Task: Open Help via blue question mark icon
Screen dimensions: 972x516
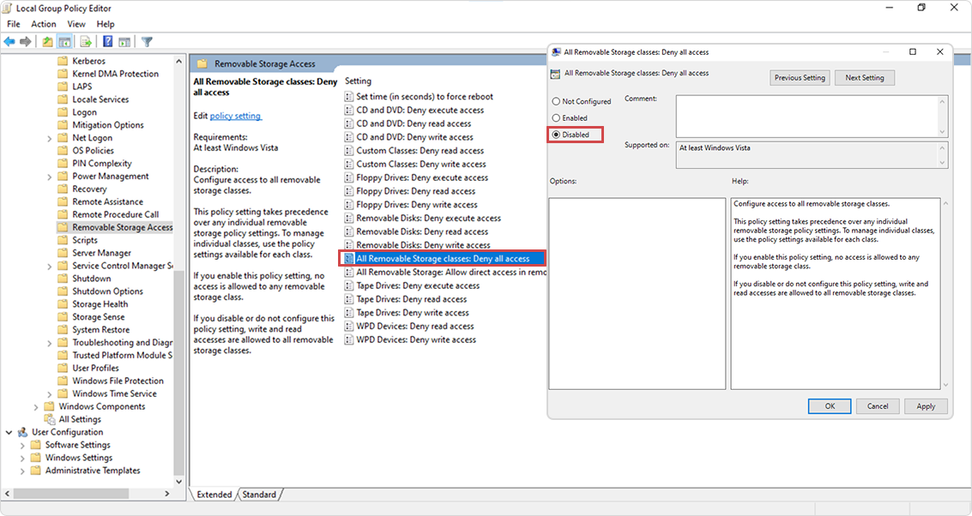Action: (x=108, y=41)
